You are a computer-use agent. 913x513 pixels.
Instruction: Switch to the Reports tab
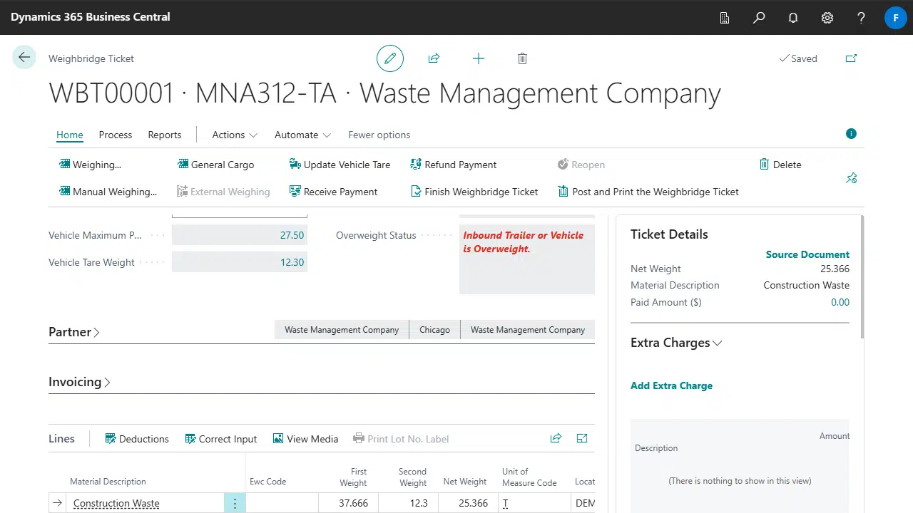165,135
